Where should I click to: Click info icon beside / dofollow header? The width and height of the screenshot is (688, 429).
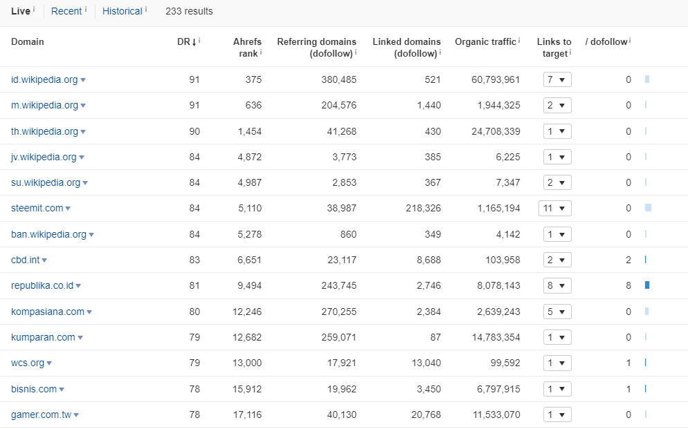coord(630,40)
